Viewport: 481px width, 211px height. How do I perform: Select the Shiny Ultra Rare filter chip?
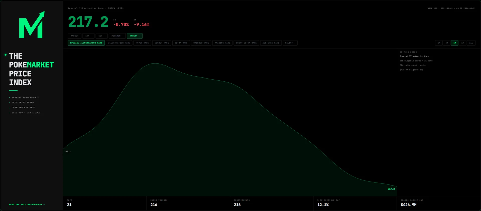click(246, 43)
